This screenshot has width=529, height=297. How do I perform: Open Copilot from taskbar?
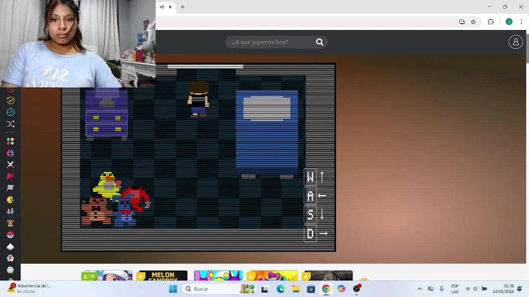click(341, 289)
